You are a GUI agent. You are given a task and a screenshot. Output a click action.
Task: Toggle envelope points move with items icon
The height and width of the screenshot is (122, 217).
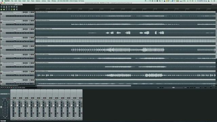pos(9,9)
